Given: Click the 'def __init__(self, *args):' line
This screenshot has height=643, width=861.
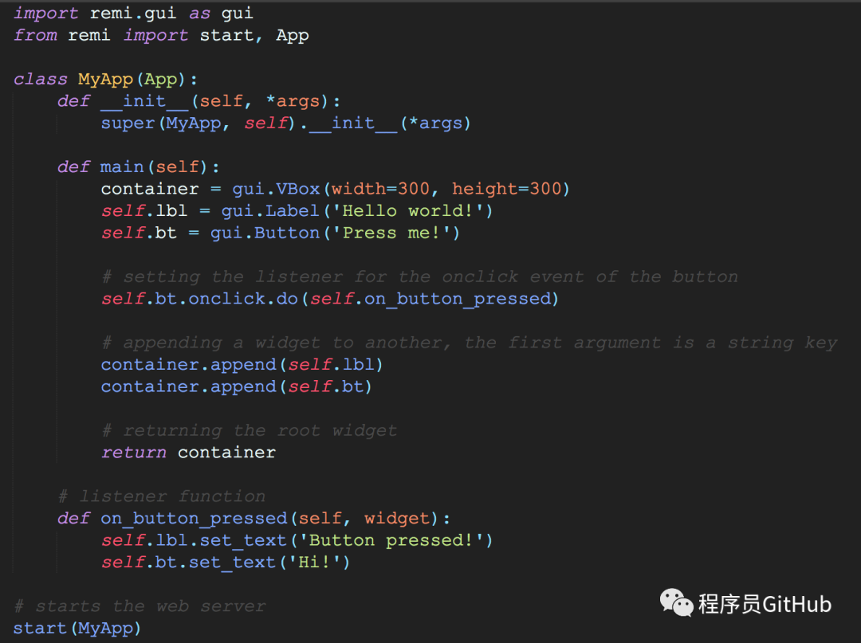Looking at the screenshot, I should 199,101.
